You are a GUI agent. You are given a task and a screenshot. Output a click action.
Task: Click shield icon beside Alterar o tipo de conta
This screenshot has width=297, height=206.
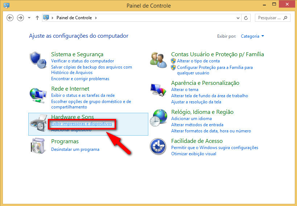pyautogui.click(x=173, y=61)
